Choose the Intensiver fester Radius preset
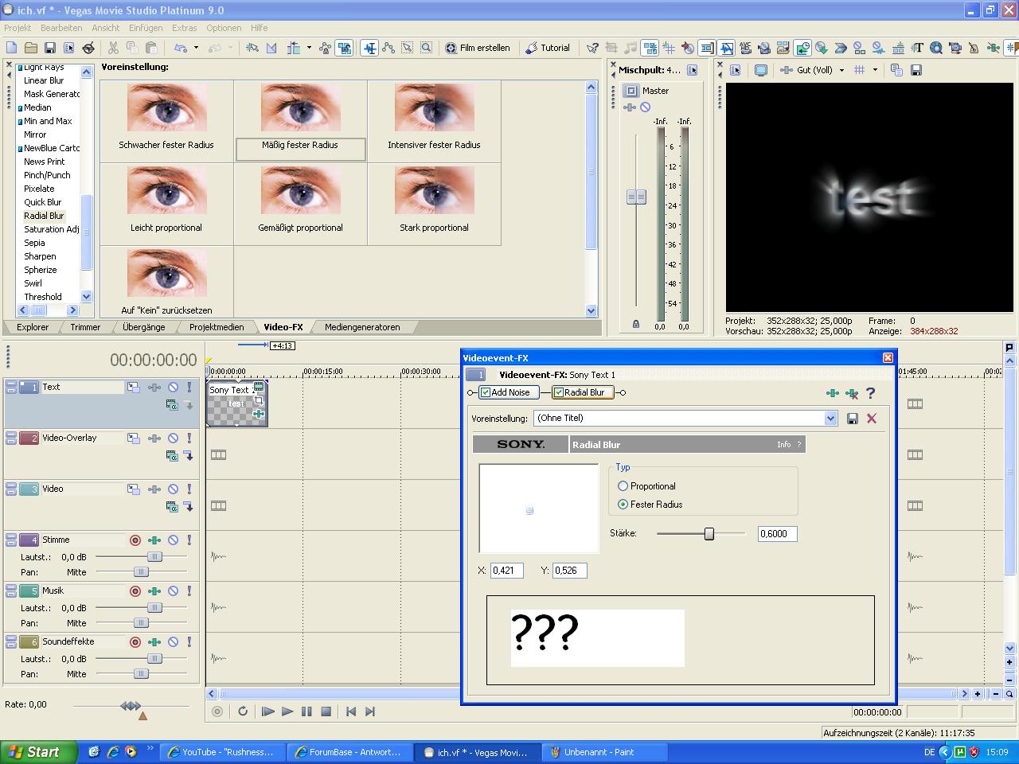Image resolution: width=1019 pixels, height=764 pixels. coord(434,120)
